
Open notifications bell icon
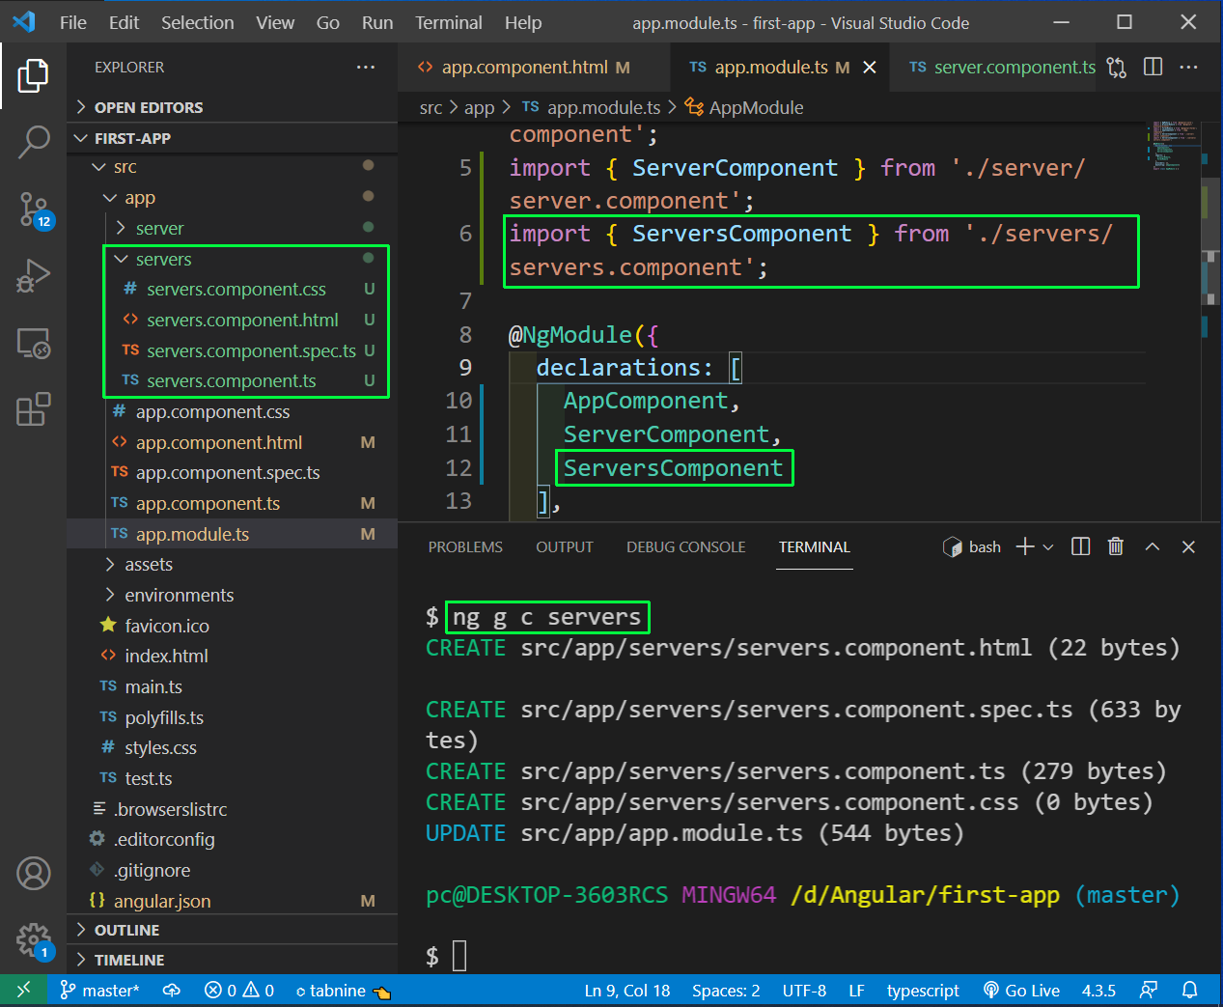[1190, 990]
